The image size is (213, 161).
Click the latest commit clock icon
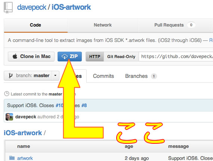pyautogui.click(x=7, y=94)
